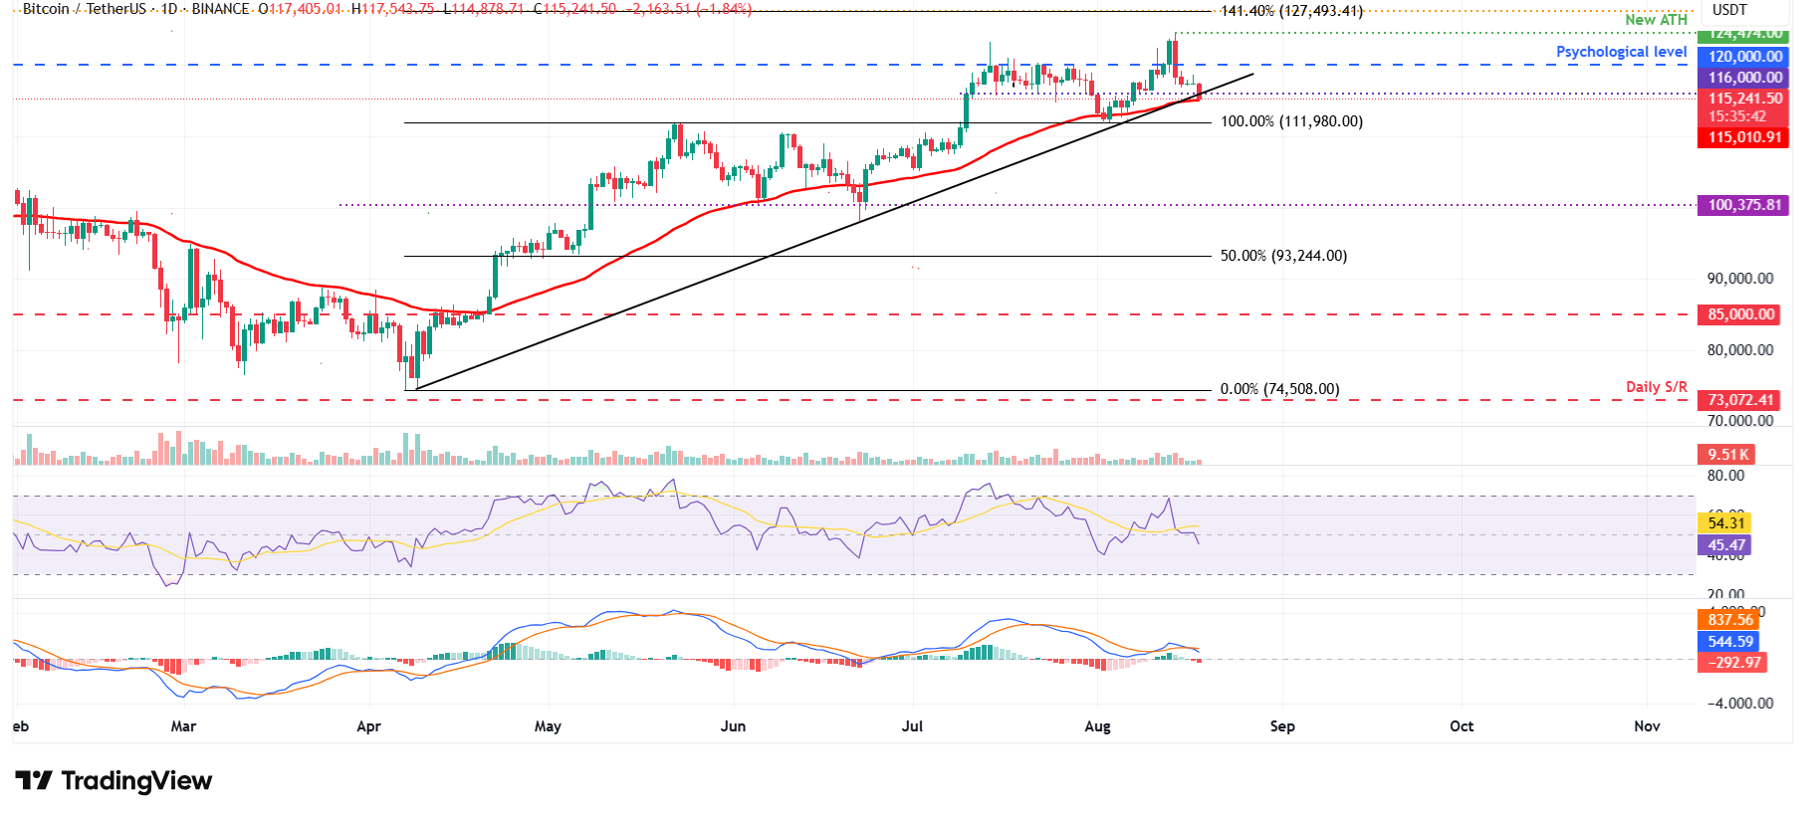Click the current price tag 115,241.50
Image resolution: width=1806 pixels, height=818 pixels.
tap(1743, 99)
